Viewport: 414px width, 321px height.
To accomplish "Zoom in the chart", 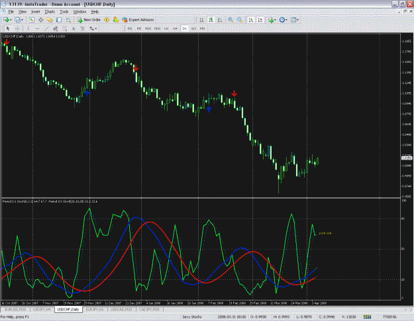I will (231, 20).
